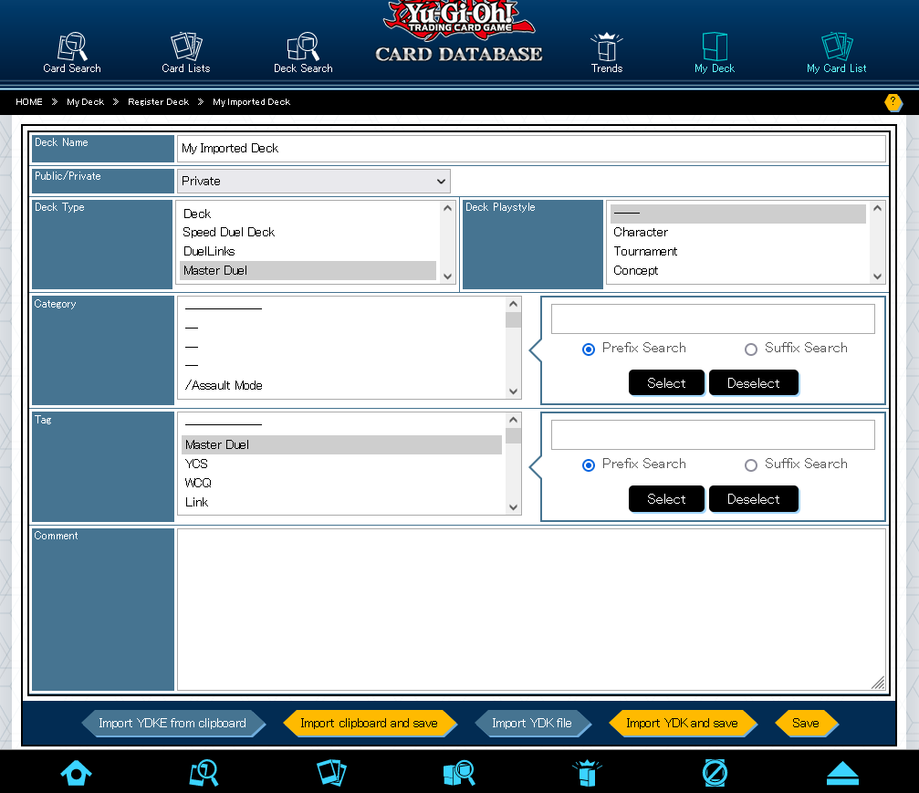919x793 pixels.
Task: Click the Save button
Action: (806, 724)
